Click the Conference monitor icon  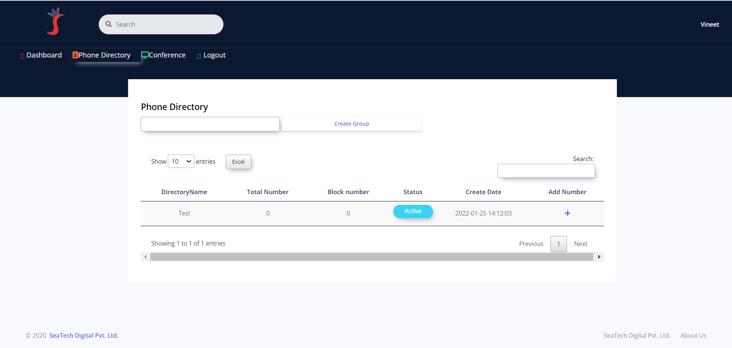coord(145,55)
